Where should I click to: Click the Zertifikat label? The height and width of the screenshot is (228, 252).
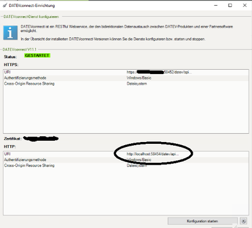(x=13, y=139)
